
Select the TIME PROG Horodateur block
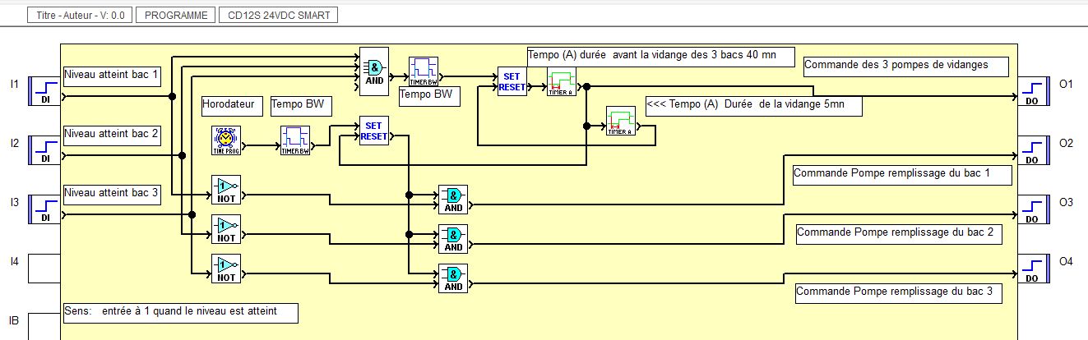[223, 140]
